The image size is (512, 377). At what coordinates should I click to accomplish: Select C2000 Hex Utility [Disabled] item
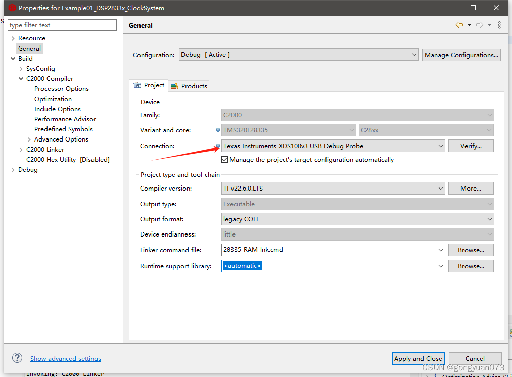coord(68,160)
